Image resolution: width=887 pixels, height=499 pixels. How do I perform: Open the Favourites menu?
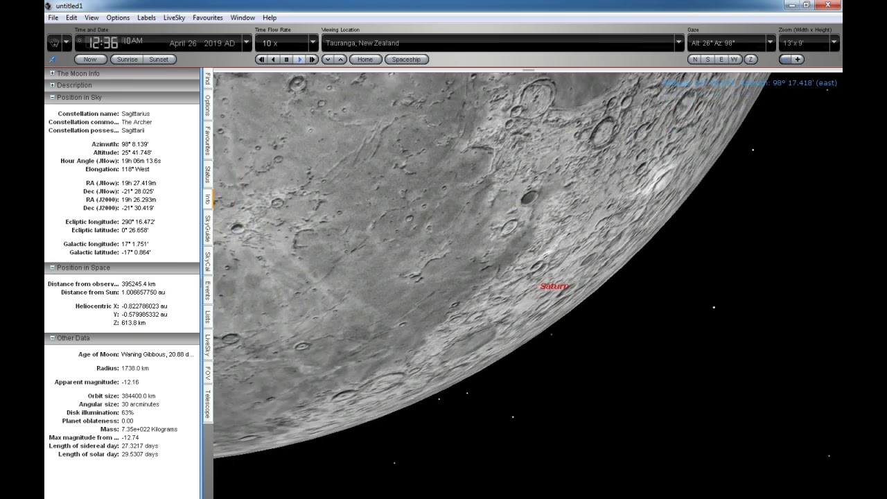click(x=208, y=17)
